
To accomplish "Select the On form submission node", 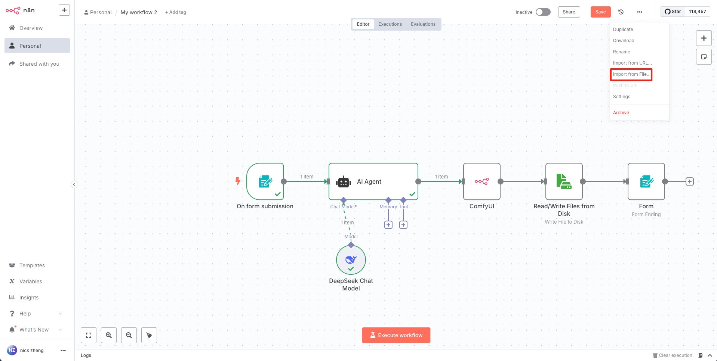I will tap(265, 181).
